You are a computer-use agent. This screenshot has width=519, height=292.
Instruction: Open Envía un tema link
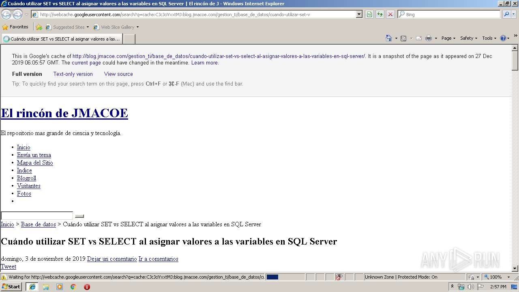point(34,155)
